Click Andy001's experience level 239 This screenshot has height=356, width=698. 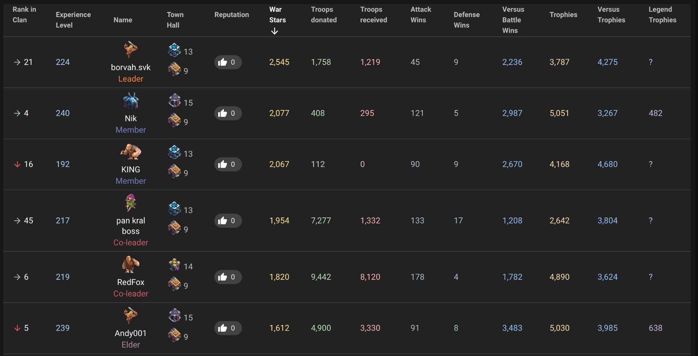(x=63, y=328)
